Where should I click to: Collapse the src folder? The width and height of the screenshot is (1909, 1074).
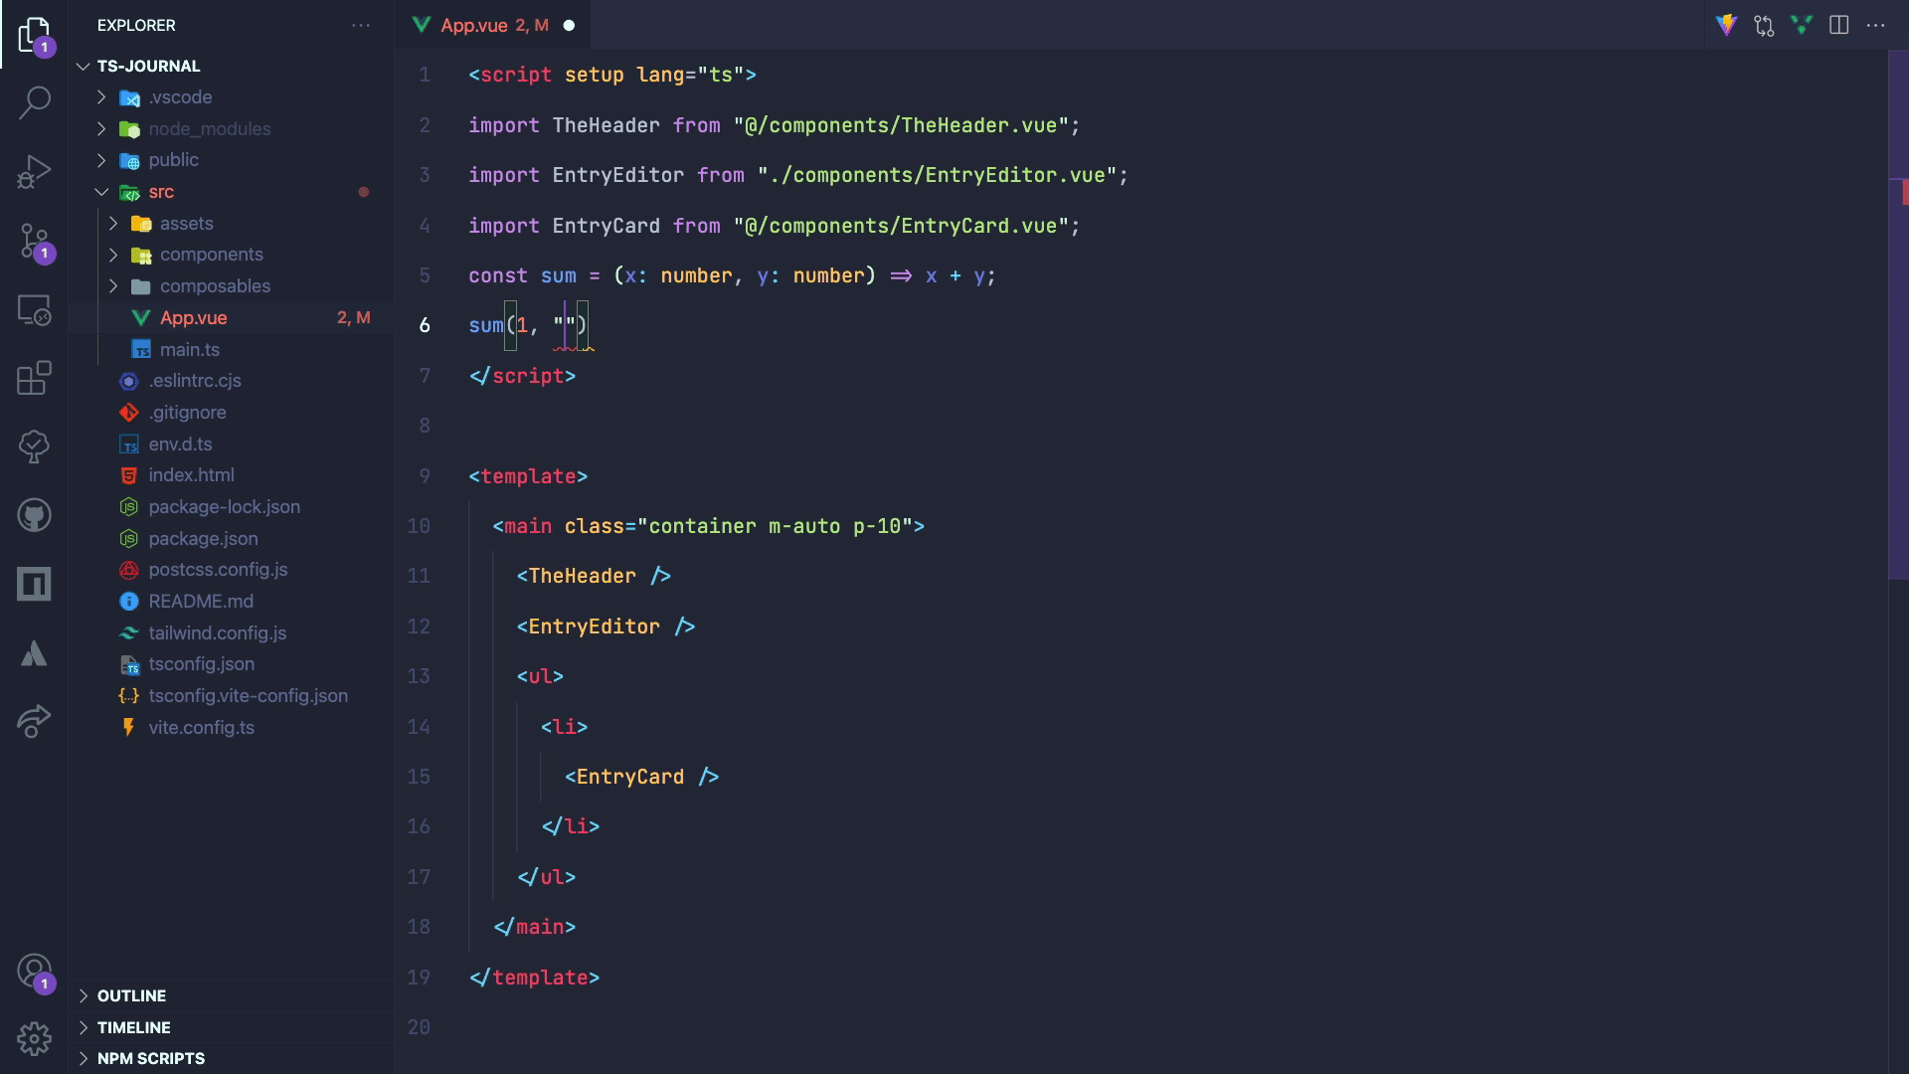[101, 192]
